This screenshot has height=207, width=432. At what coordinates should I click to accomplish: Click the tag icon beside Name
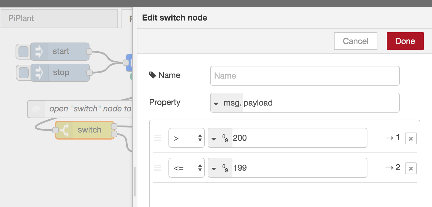tap(153, 75)
